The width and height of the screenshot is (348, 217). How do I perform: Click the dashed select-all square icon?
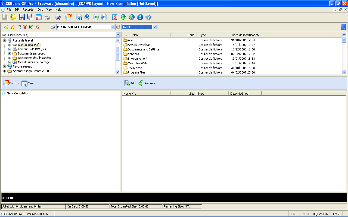19,27
